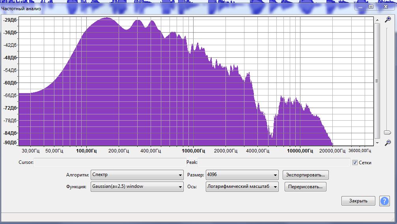This screenshot has height=224, width=397.
Task: Click the 10000,00Гц axis label
Action: (x=300, y=151)
